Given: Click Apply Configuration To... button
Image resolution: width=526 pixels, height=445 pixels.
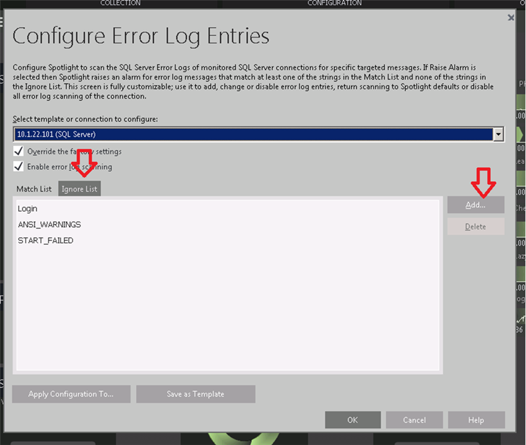Looking at the screenshot, I should point(71,394).
